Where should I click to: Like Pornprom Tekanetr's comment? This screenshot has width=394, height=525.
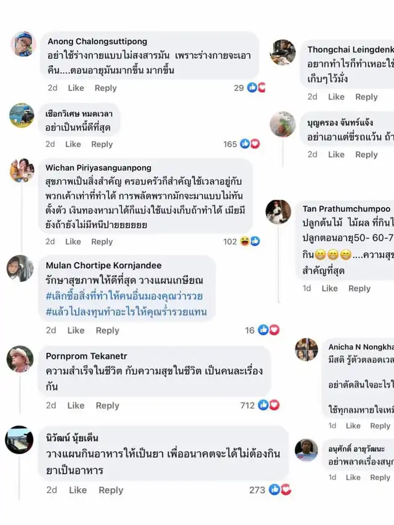76,406
